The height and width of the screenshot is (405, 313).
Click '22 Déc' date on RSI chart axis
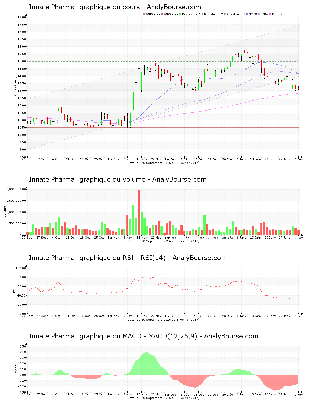click(x=213, y=316)
